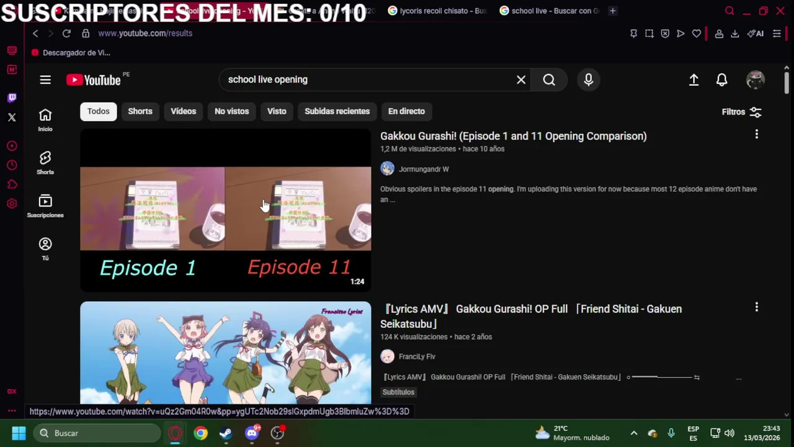Open the Gakkou Gurashi Opening Comparison title
Screen dimensions: 794x447
coord(513,136)
